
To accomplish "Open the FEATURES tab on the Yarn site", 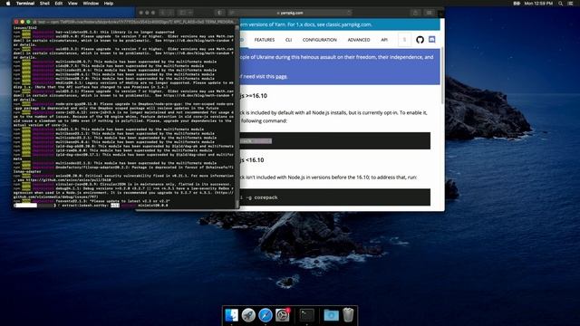I will [265, 40].
